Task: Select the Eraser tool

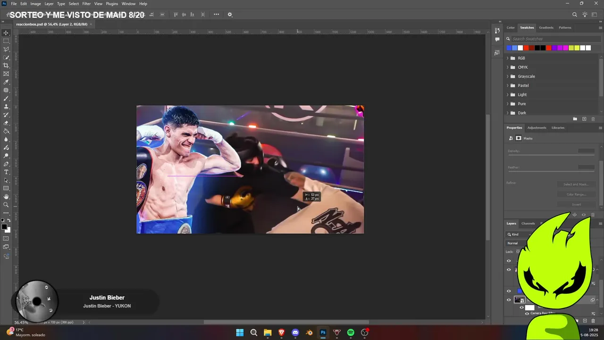Action: pyautogui.click(x=6, y=123)
